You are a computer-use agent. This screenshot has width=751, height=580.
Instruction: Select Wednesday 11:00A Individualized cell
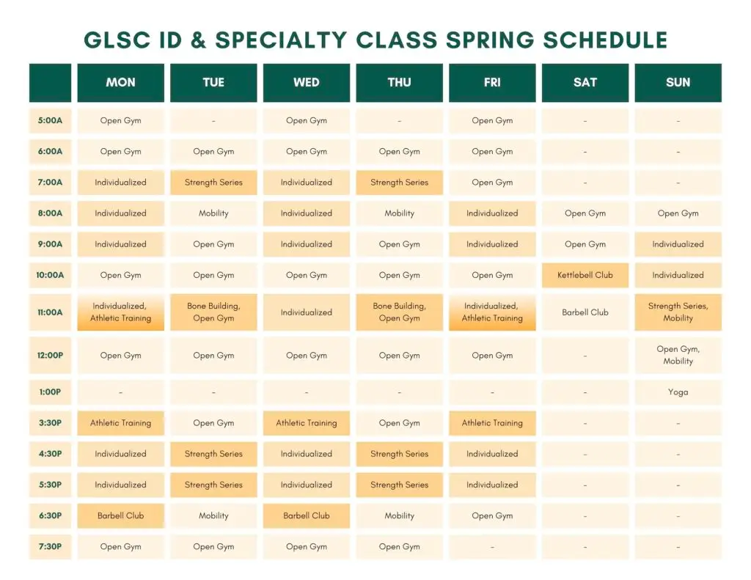pyautogui.click(x=307, y=312)
